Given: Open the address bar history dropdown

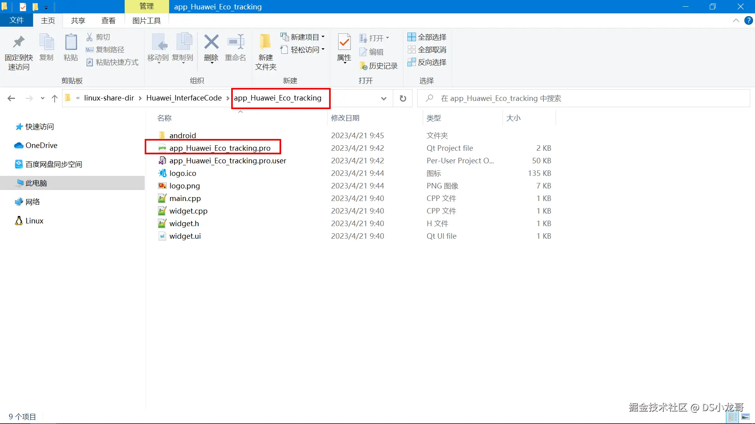Looking at the screenshot, I should (383, 98).
